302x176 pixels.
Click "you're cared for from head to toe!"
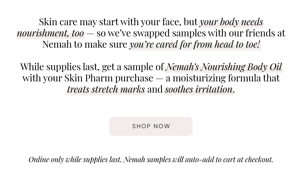[x=195, y=45]
